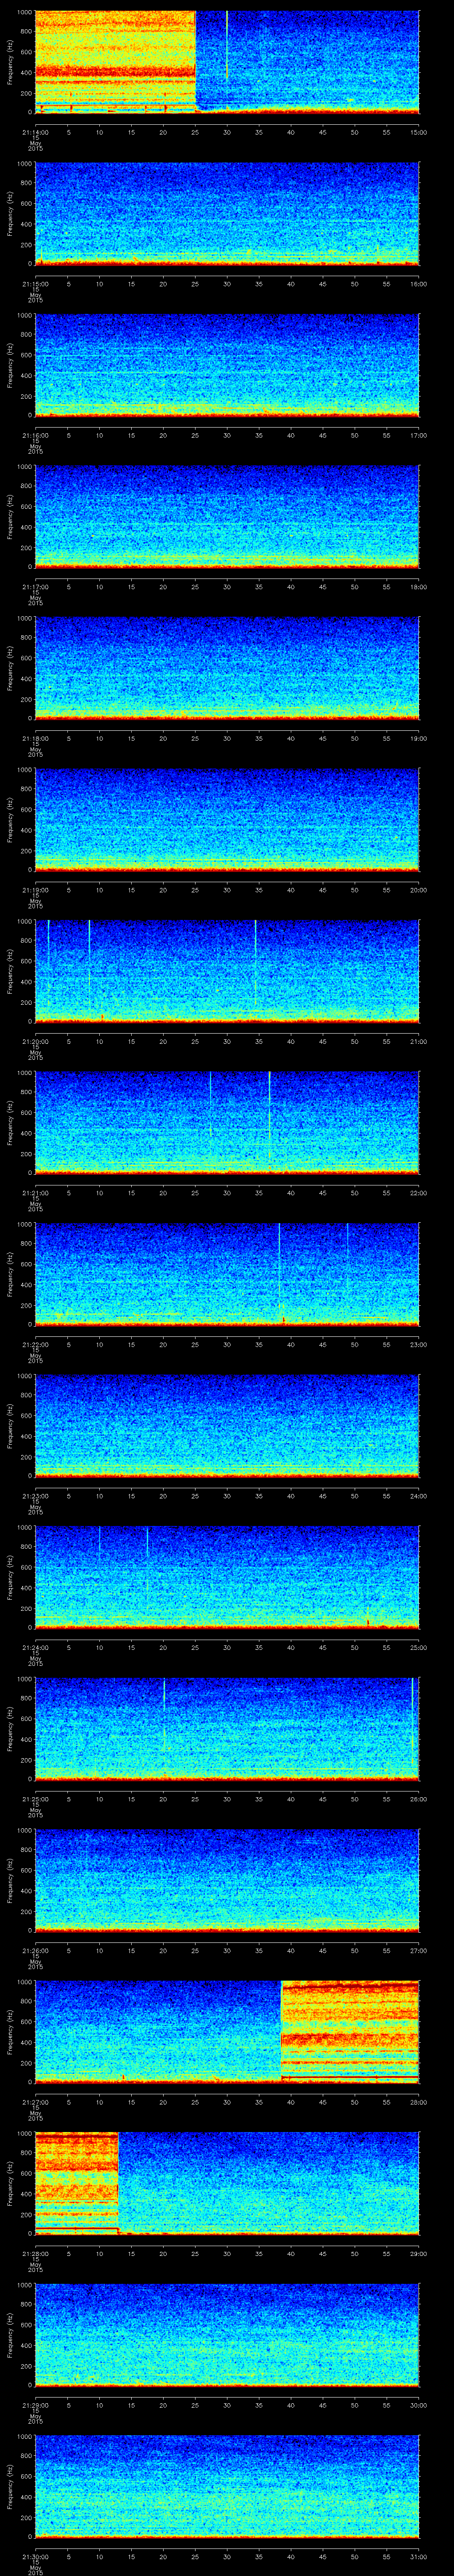Select the 21:29:00 start time label
The image size is (454, 2576).
35,2405
